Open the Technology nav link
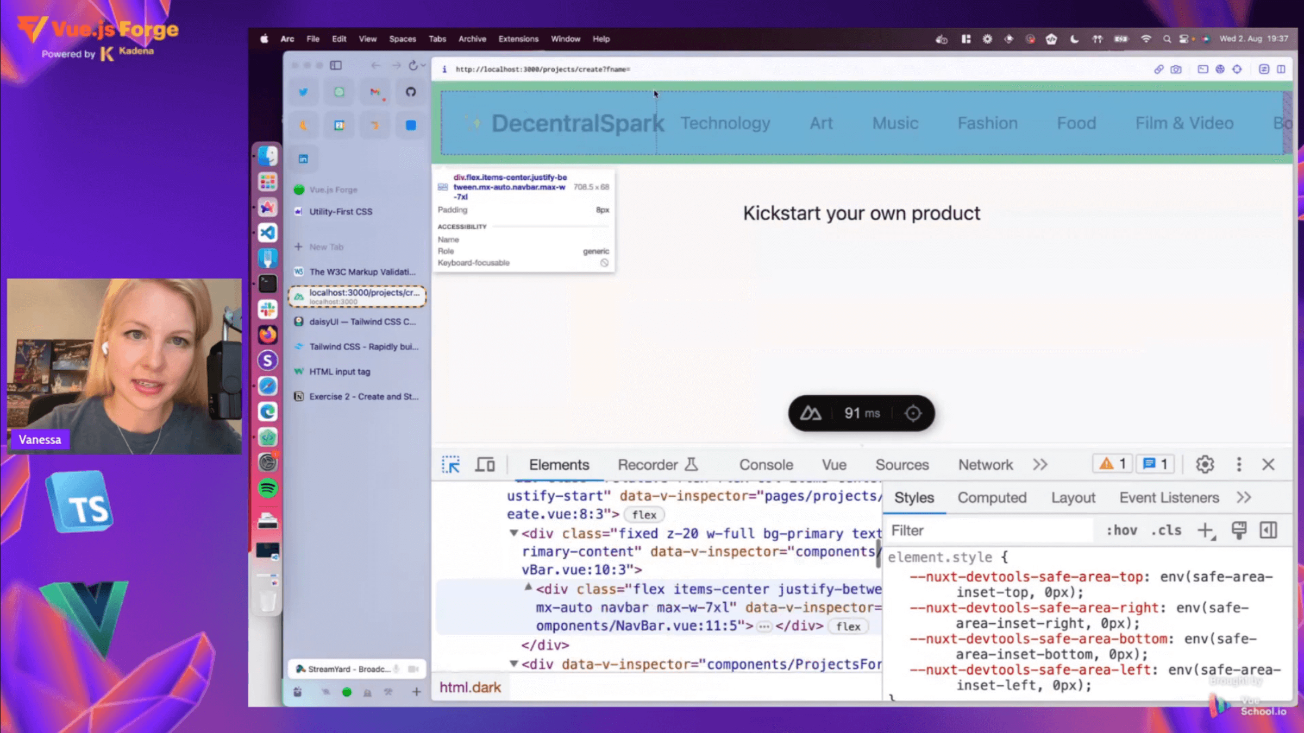This screenshot has width=1304, height=733. [725, 123]
